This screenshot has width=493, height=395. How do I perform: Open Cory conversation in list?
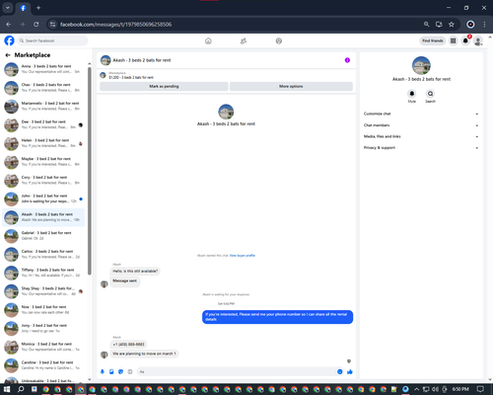[43, 180]
